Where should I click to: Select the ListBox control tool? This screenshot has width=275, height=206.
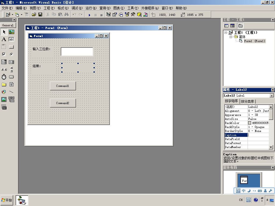pos(11,62)
